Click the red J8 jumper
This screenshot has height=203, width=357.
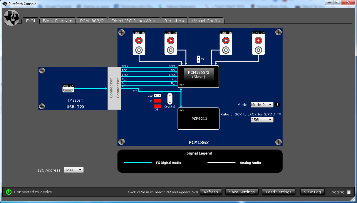pos(157,106)
